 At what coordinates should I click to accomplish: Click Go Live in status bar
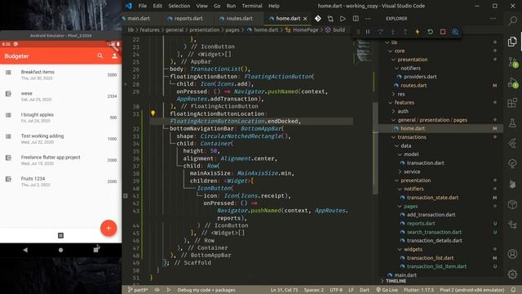pyautogui.click(x=387, y=290)
